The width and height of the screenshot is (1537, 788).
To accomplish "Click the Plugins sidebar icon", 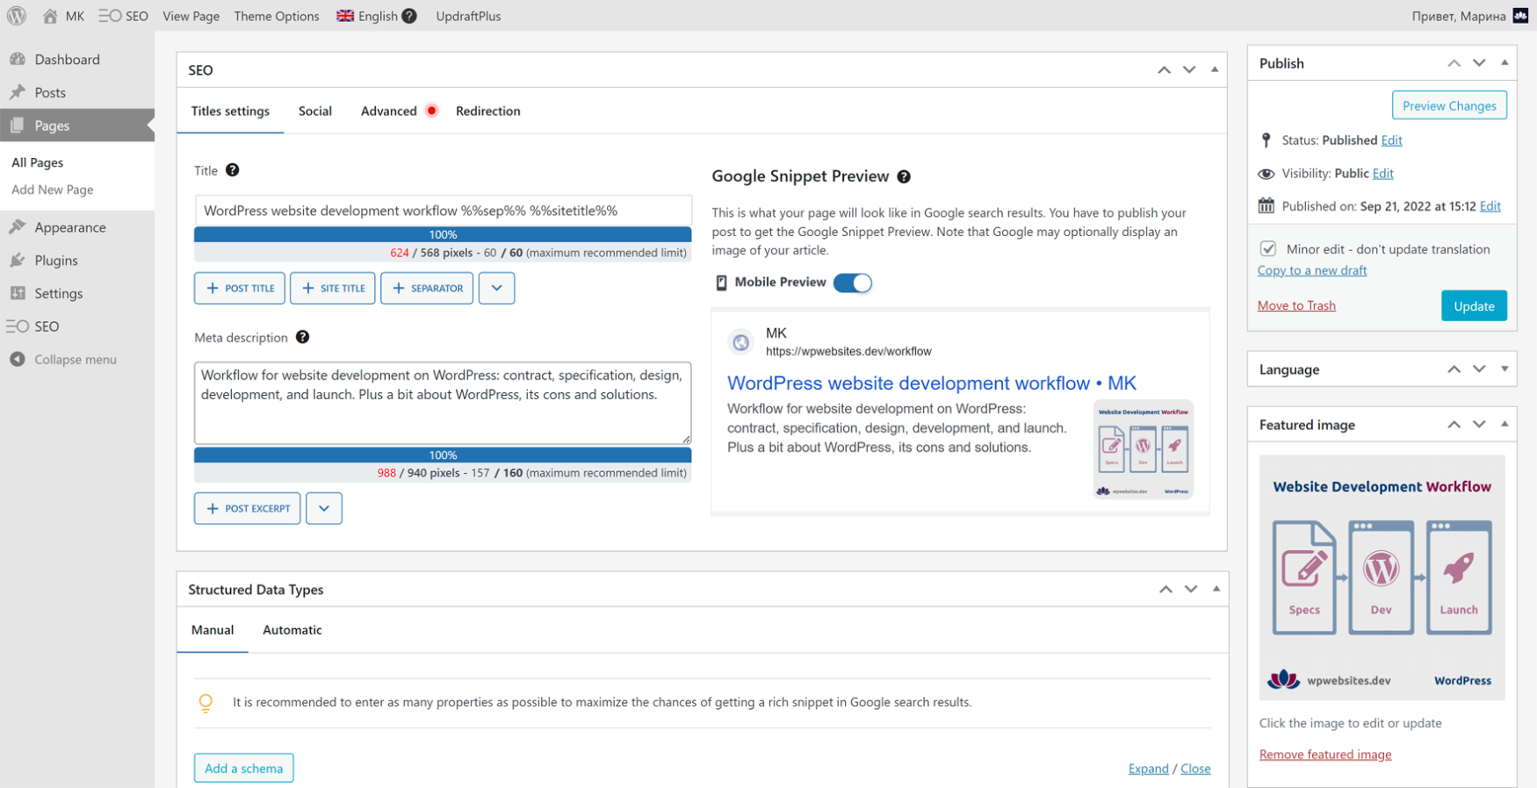I will (18, 261).
